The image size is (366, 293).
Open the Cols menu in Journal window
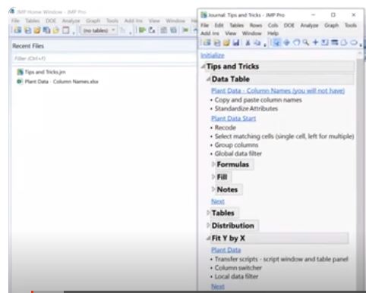273,25
